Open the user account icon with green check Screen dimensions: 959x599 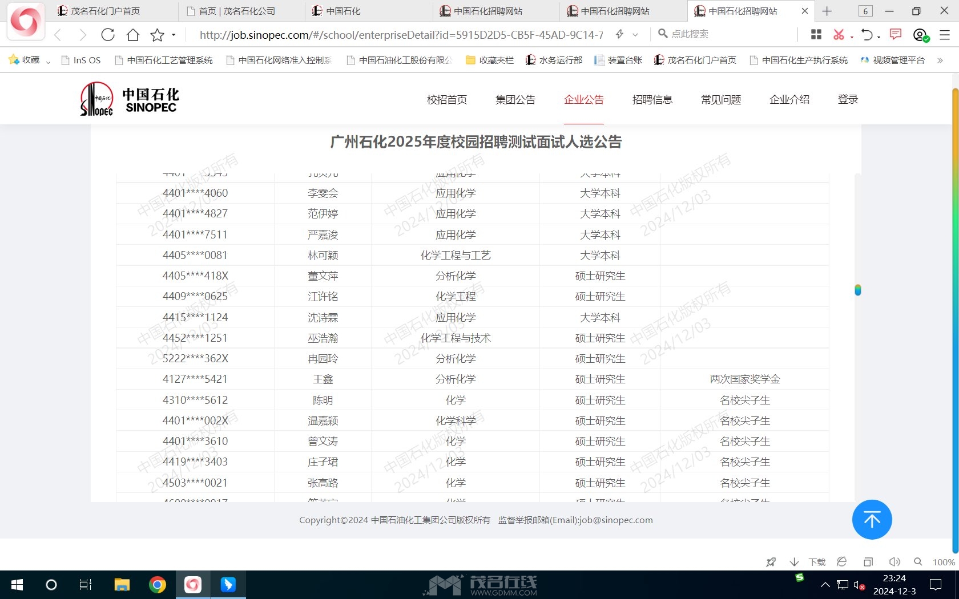click(920, 35)
